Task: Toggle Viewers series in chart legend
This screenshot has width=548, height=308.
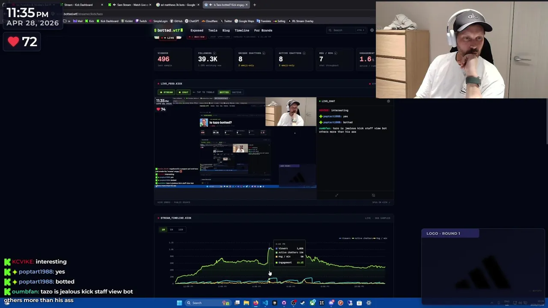Action: (345, 238)
